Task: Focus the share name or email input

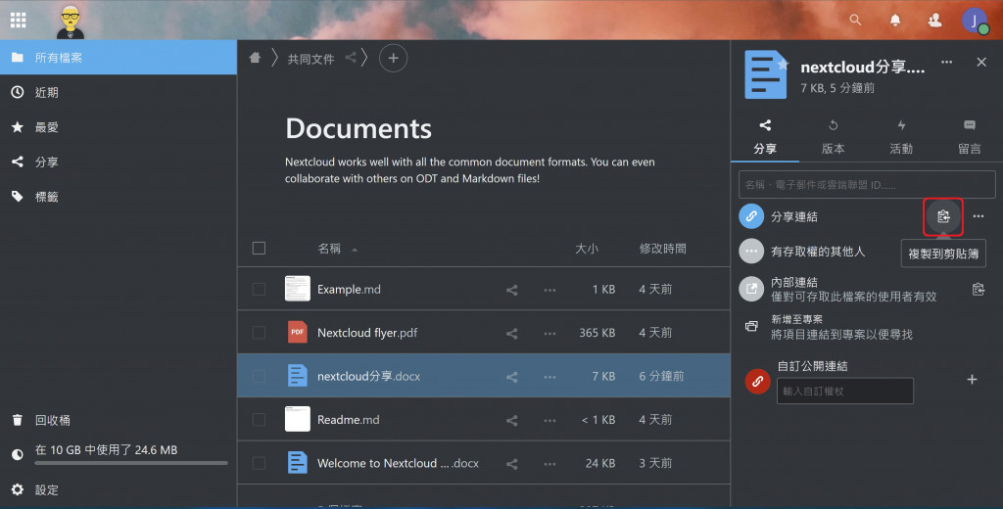Action: [867, 184]
